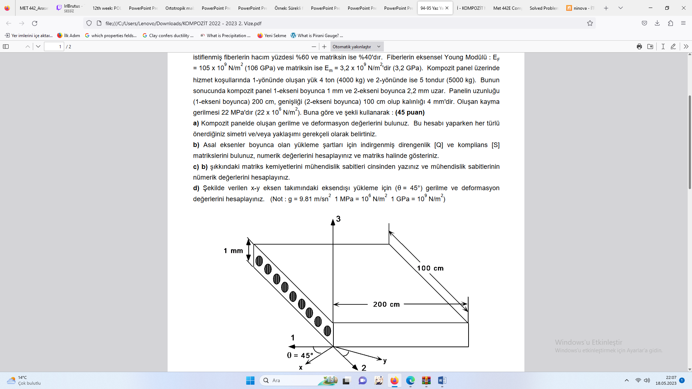
Task: Open the print dialog for the PDF
Action: pos(639,46)
